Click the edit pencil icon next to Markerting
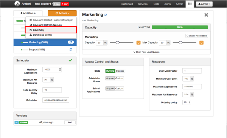The image size is (227, 138). [x=106, y=15]
